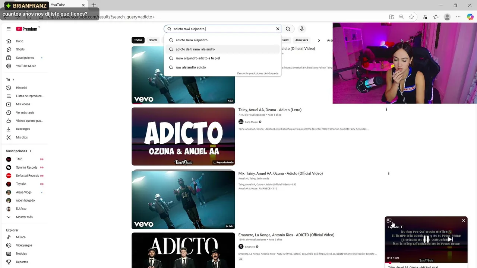Viewport: 477px width, 268px height.
Task: Open Noticias in Explorar
Action: point(24,253)
